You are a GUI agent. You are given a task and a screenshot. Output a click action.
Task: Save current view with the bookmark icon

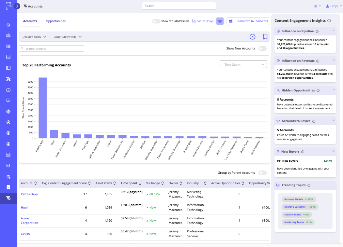click(265, 36)
